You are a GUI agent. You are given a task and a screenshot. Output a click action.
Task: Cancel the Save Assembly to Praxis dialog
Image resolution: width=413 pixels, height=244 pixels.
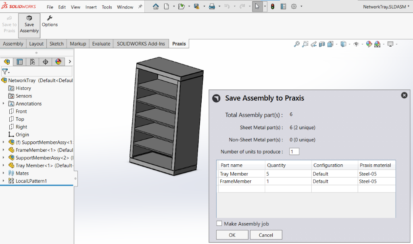coord(266,235)
